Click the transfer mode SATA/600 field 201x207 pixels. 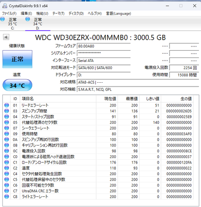click(x=103, y=68)
